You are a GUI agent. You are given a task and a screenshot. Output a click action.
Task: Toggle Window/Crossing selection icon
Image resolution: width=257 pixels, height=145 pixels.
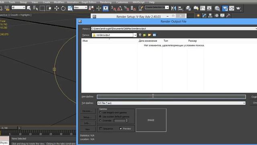(49, 8)
